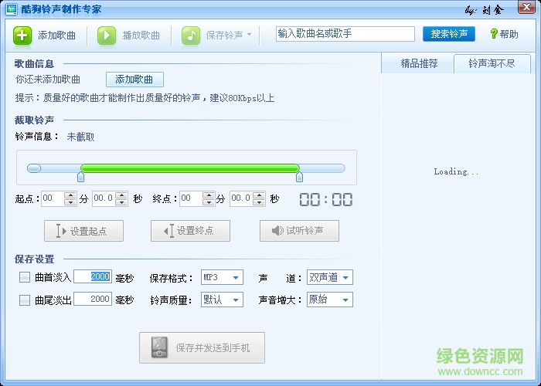541x386 pixels.
Task: Click into the song name or artist search field
Action: [x=345, y=34]
